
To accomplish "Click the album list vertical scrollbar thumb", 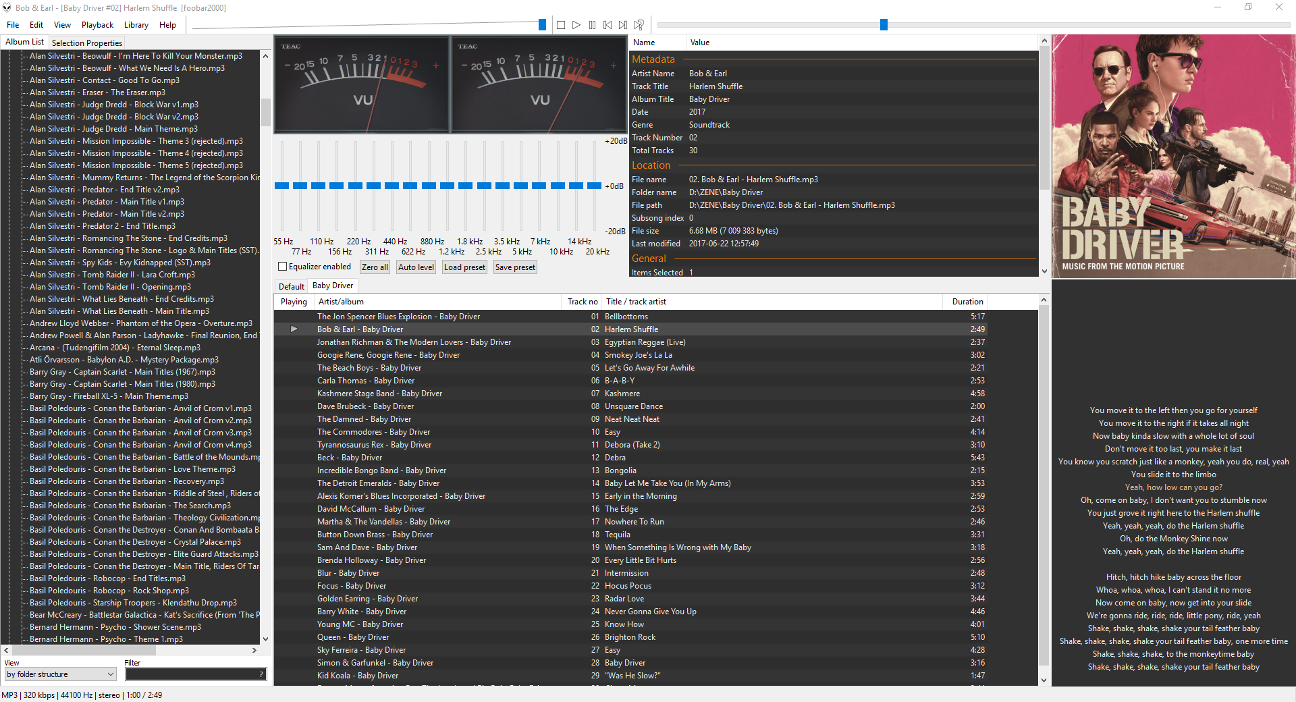I will pyautogui.click(x=265, y=112).
